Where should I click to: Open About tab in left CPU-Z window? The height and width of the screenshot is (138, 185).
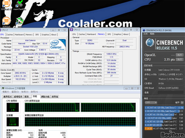tap(54, 35)
